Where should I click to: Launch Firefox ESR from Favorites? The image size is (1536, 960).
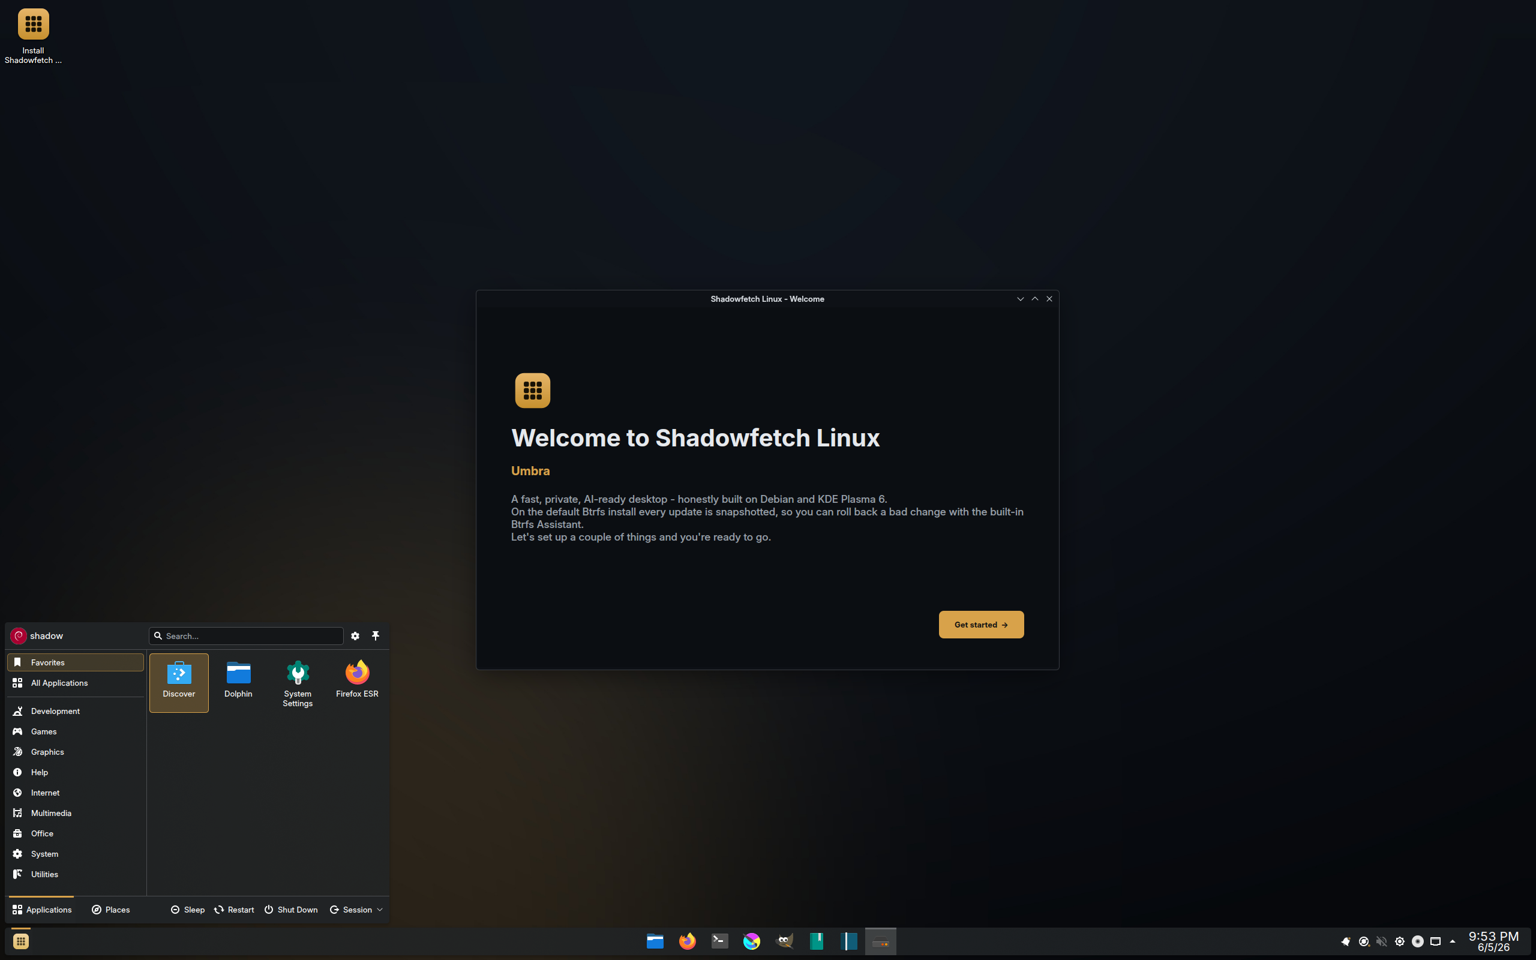[357, 683]
